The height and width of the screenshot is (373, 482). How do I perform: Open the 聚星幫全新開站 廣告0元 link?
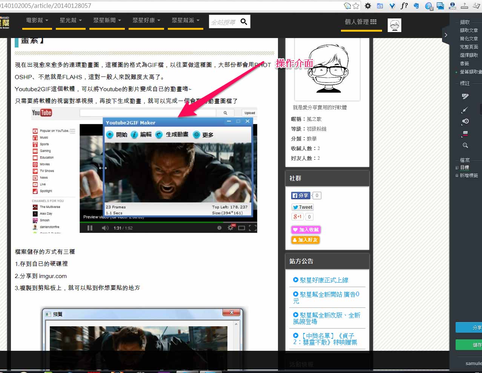(x=326, y=297)
